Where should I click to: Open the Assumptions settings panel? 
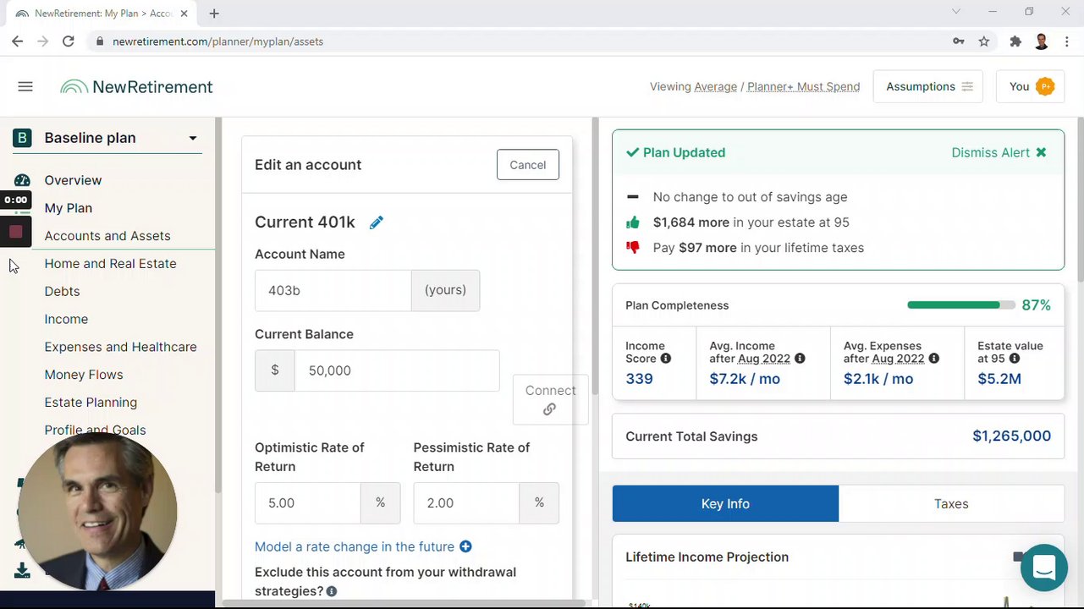[x=928, y=86]
